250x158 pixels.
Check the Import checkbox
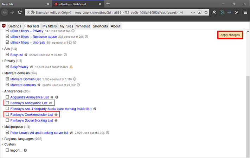pos(7,150)
